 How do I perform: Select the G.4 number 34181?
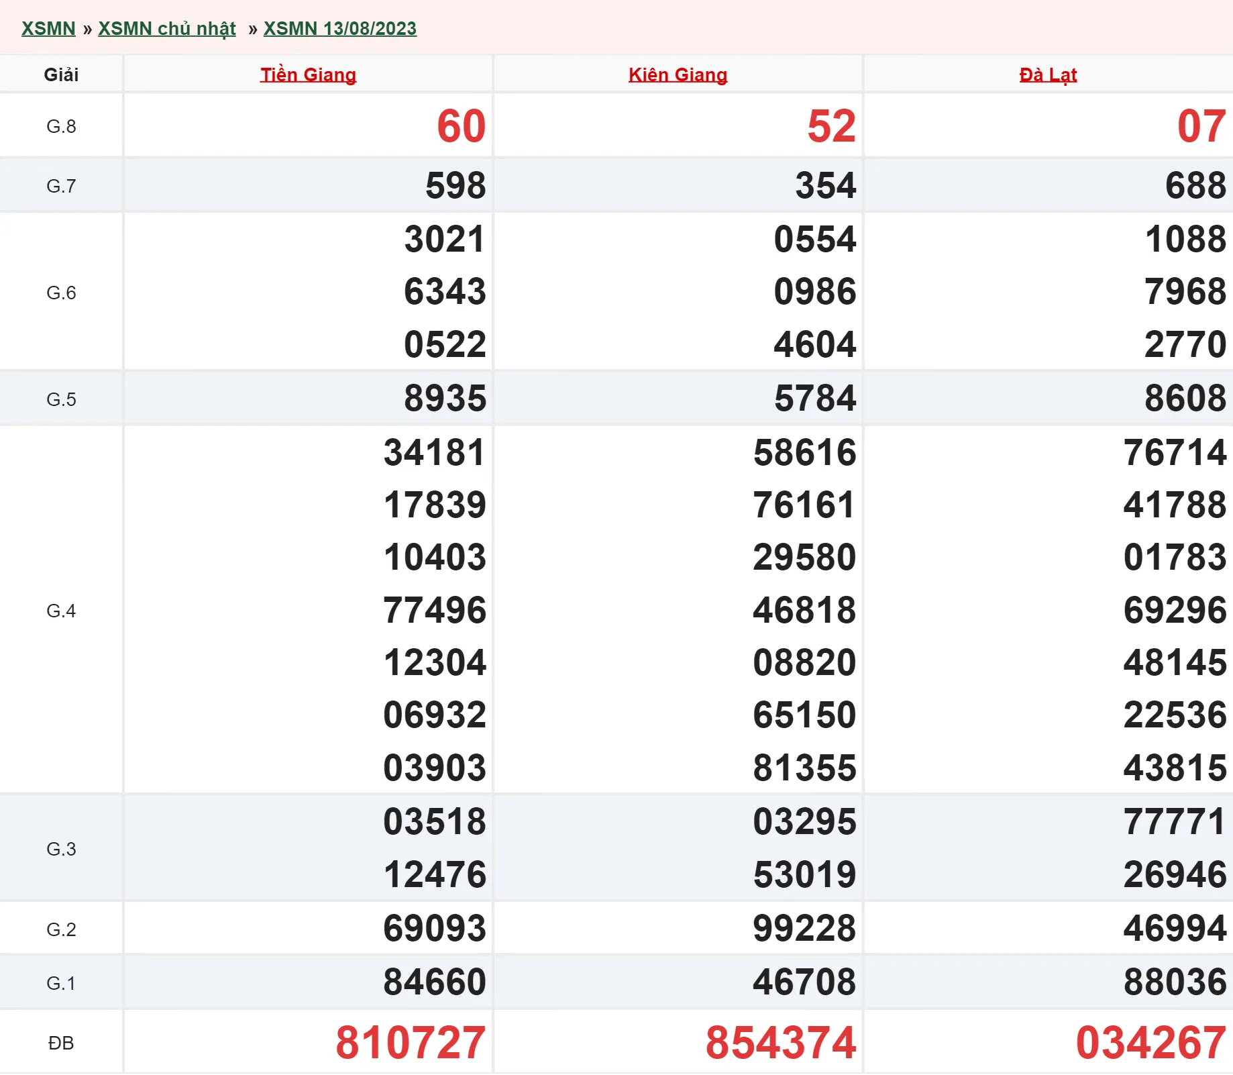coord(434,452)
